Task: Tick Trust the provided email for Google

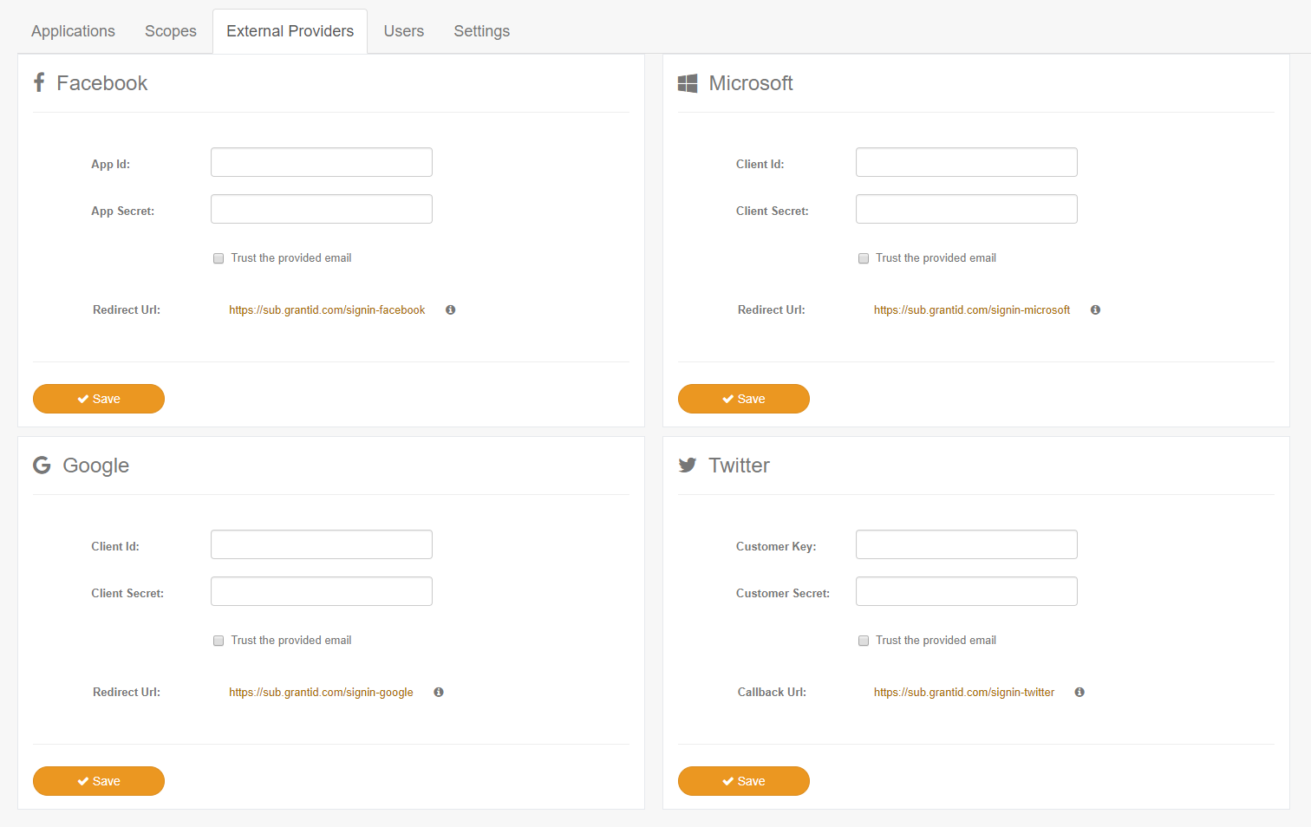Action: coord(218,641)
